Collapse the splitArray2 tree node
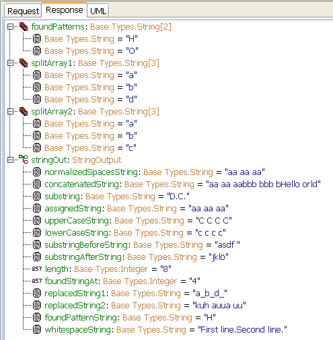This screenshot has width=333, height=340. (10, 112)
